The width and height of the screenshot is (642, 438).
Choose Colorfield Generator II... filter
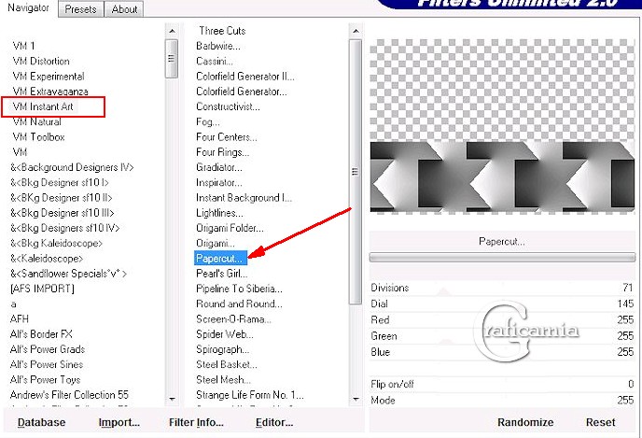[244, 77]
